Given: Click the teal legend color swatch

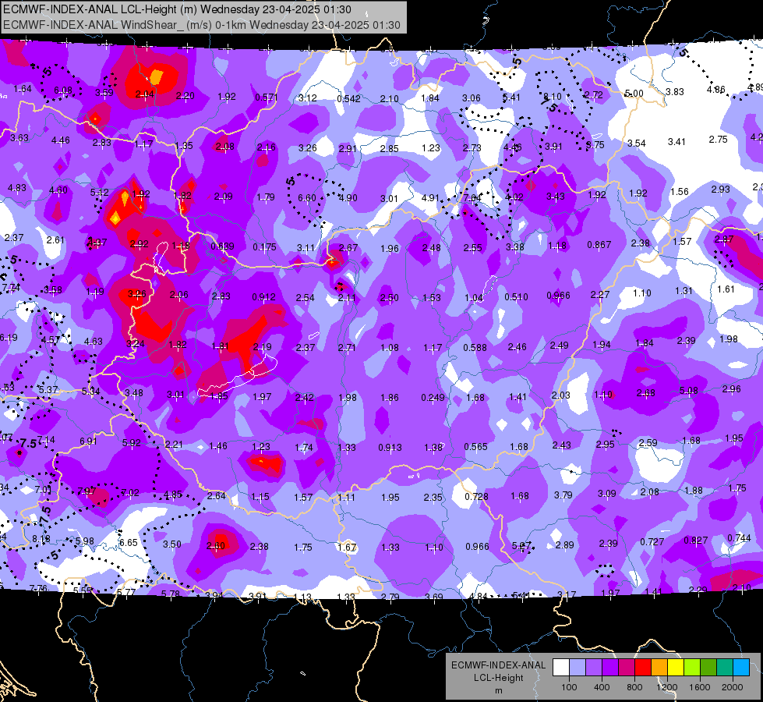Looking at the screenshot, I should pyautogui.click(x=725, y=667).
